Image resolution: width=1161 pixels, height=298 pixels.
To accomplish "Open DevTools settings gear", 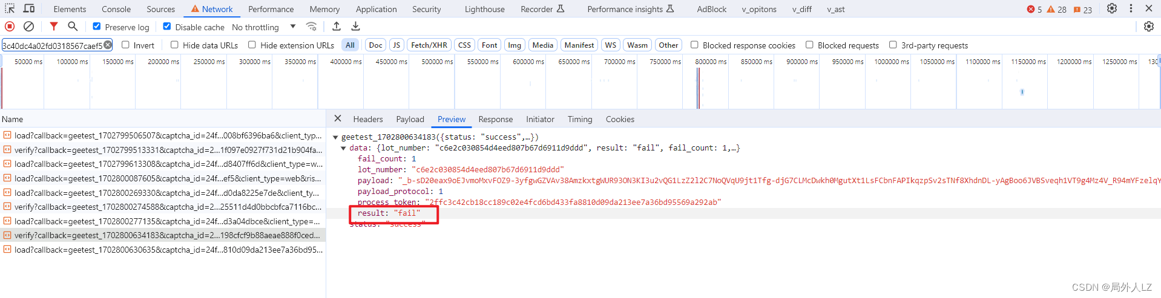I will (1112, 8).
